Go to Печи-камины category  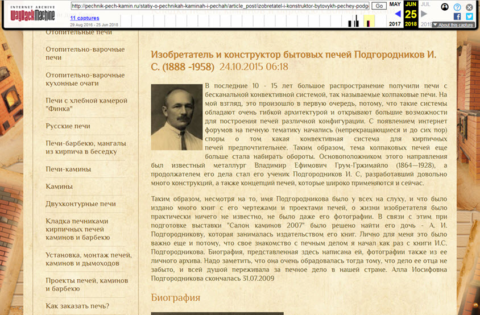[x=67, y=169]
